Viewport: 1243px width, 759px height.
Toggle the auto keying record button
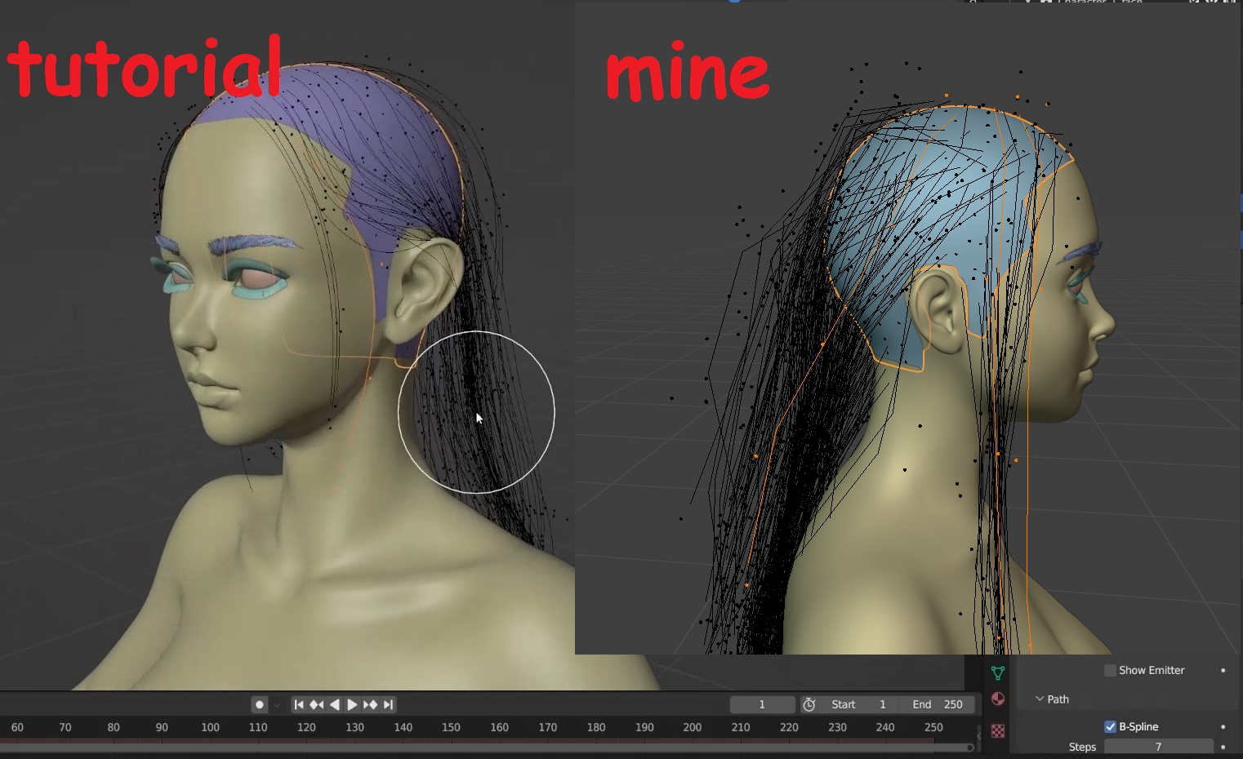coord(260,704)
